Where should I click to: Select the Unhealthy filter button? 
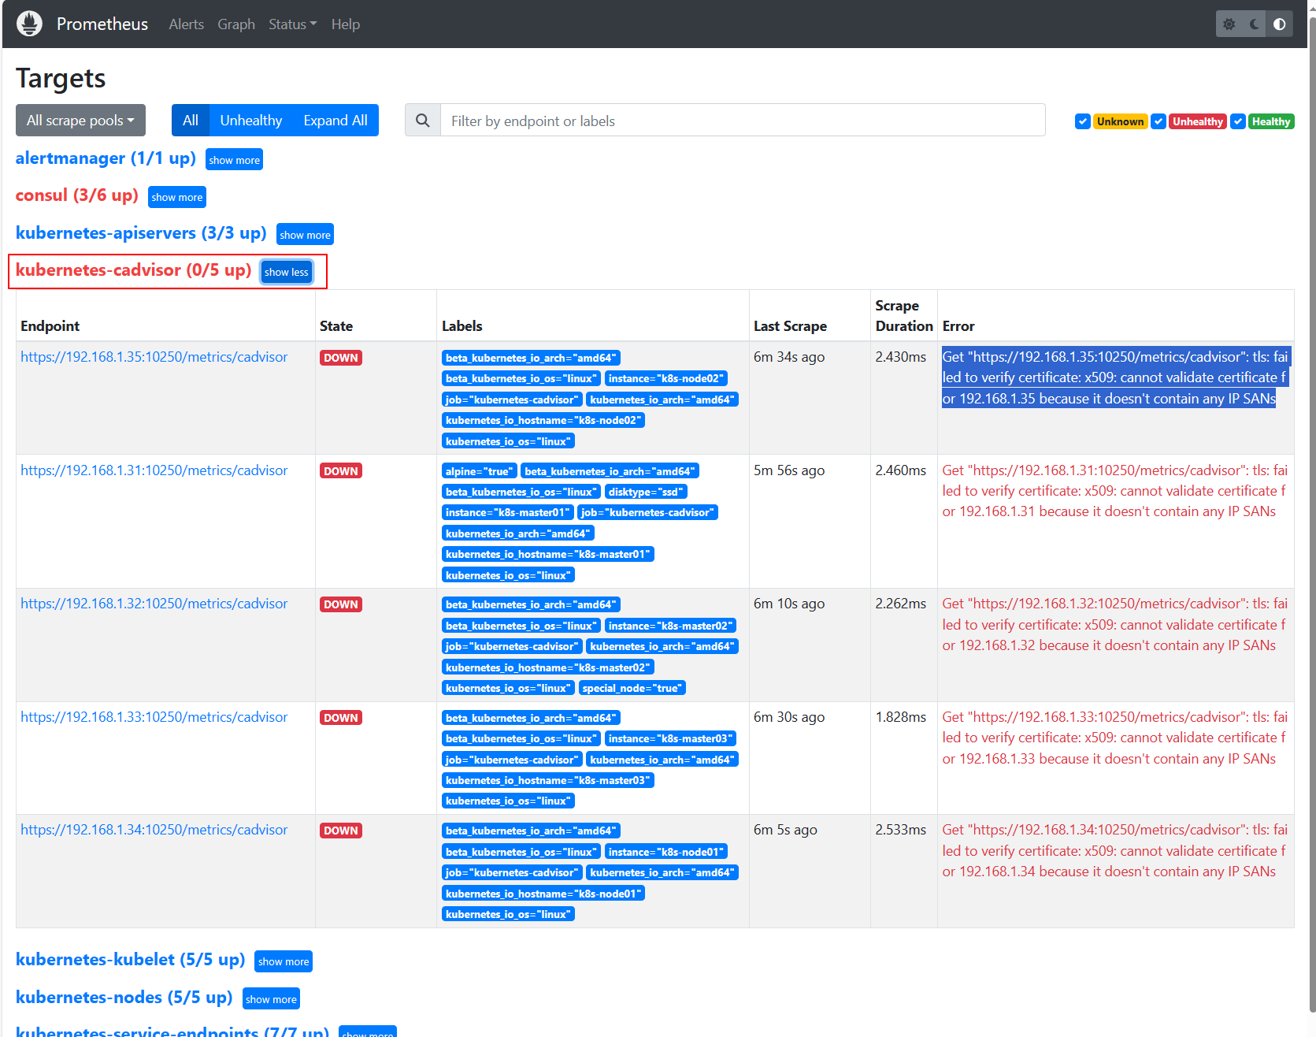click(x=251, y=121)
